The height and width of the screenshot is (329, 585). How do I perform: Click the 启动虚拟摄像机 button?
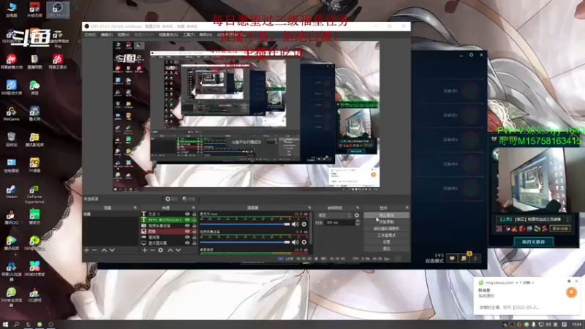coord(386,229)
